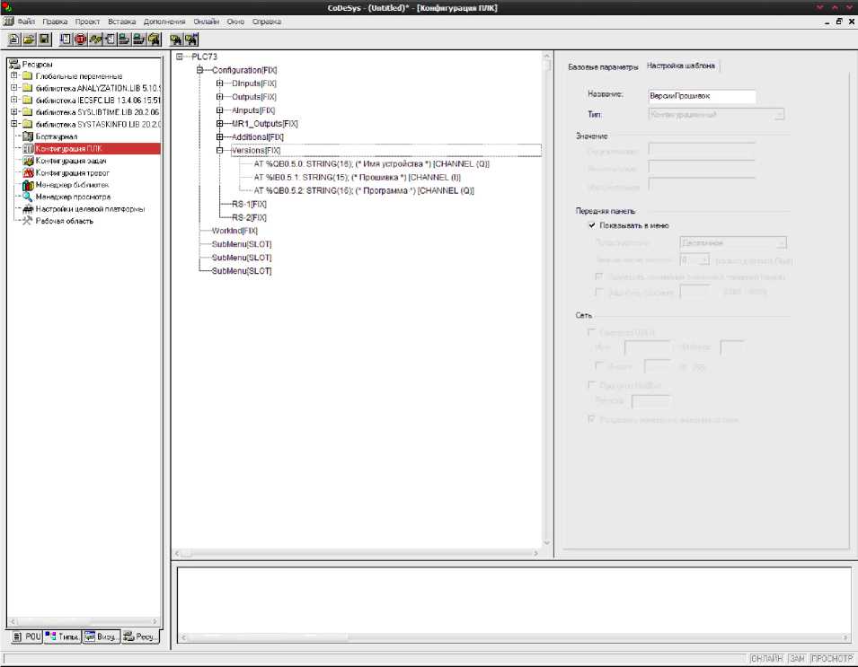Open the Онлайн menu
Viewport: 858px width, 667px height.
click(206, 21)
